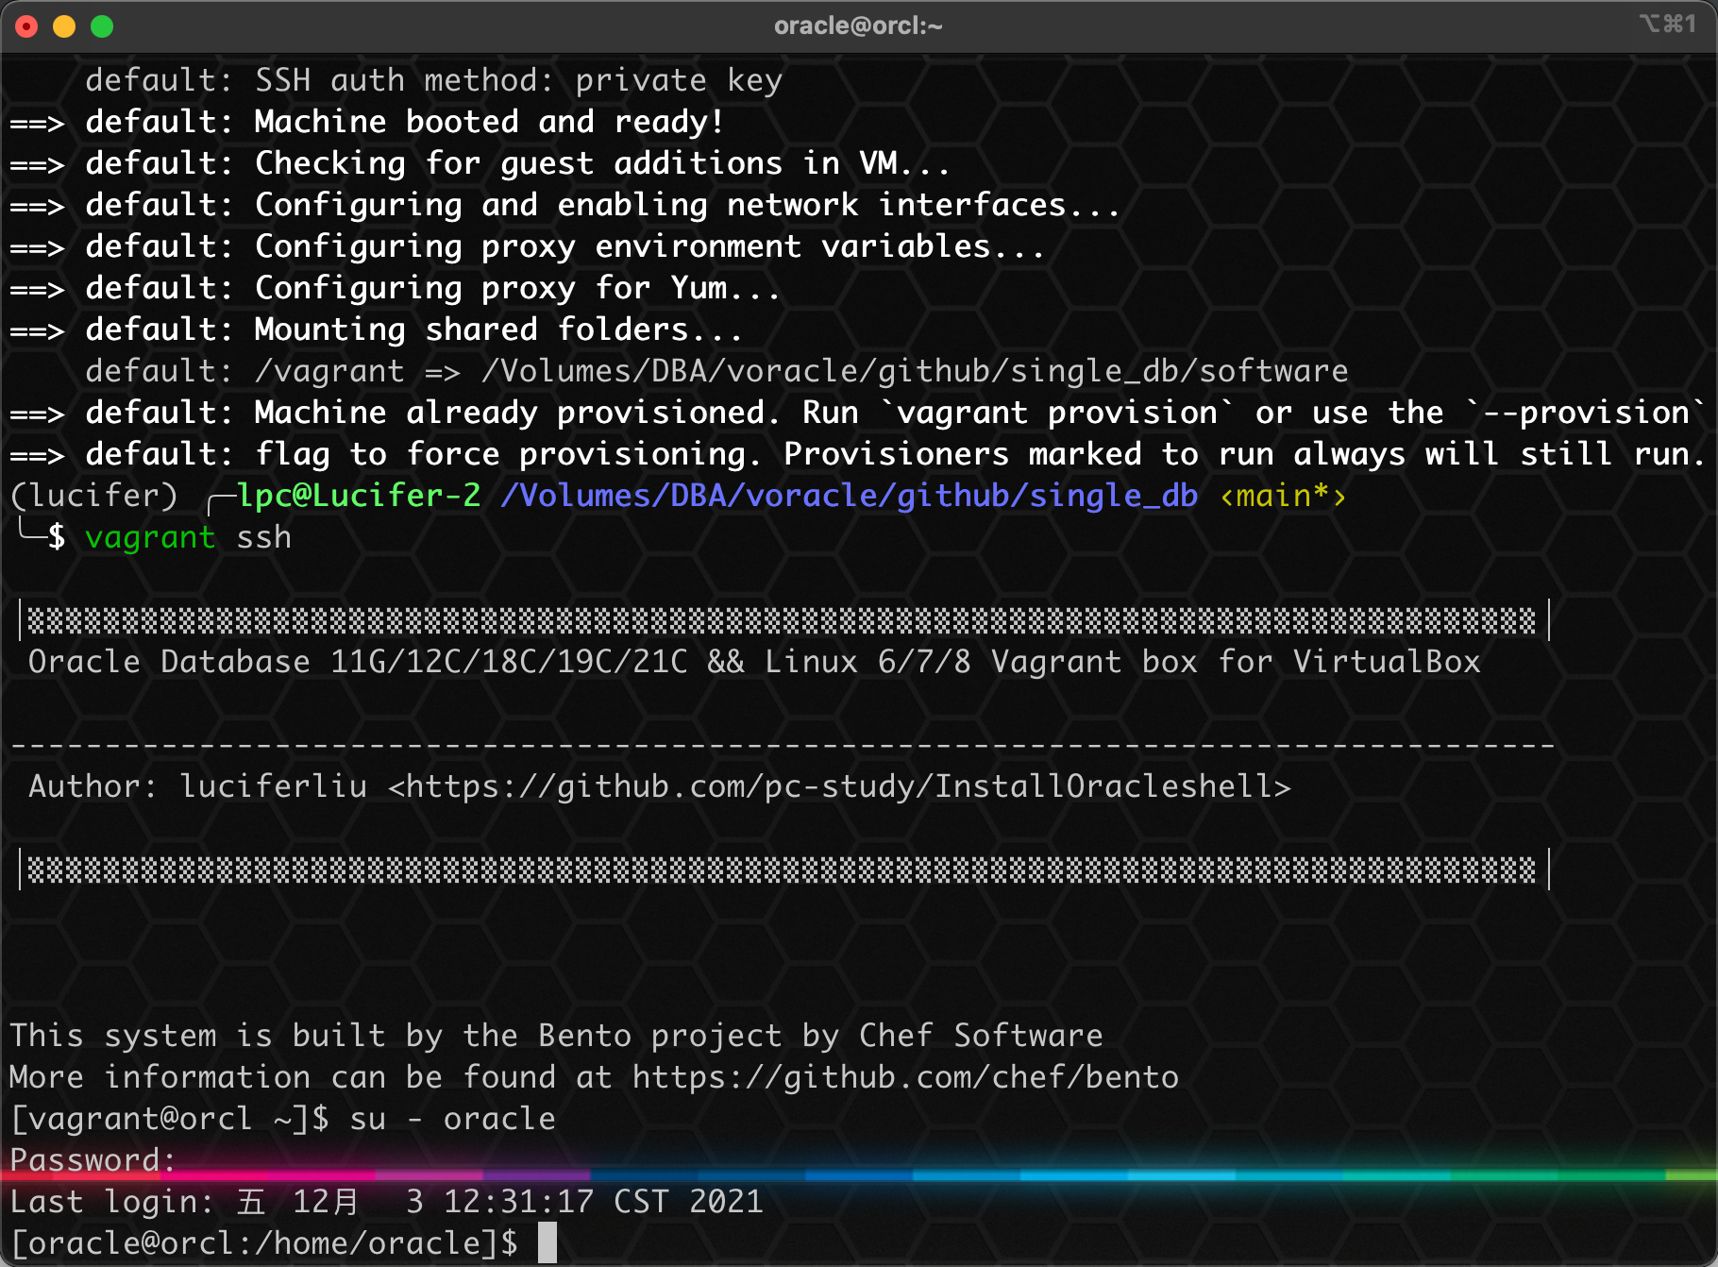Click the 'Author: luciferliu' text
Image resolution: width=1718 pixels, height=1267 pixels.
pos(197,786)
